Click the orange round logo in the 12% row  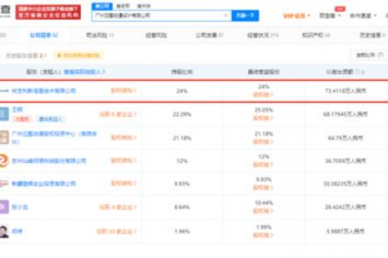[4, 160]
